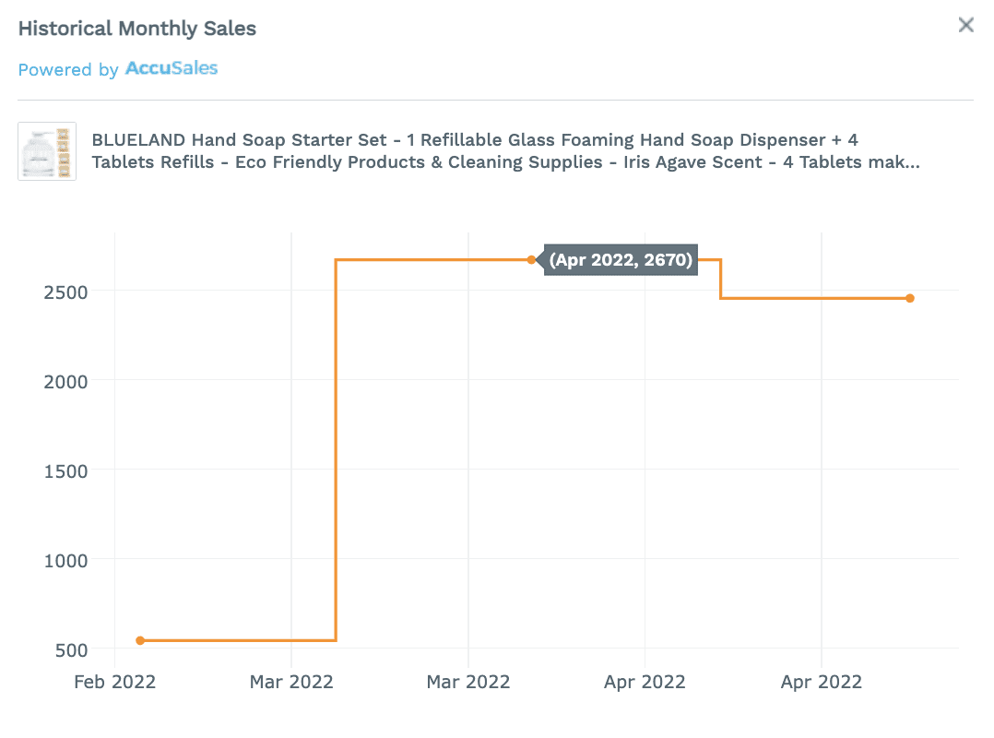Open the AccuSales logo link
The width and height of the screenshot is (994, 738).
pyautogui.click(x=172, y=68)
